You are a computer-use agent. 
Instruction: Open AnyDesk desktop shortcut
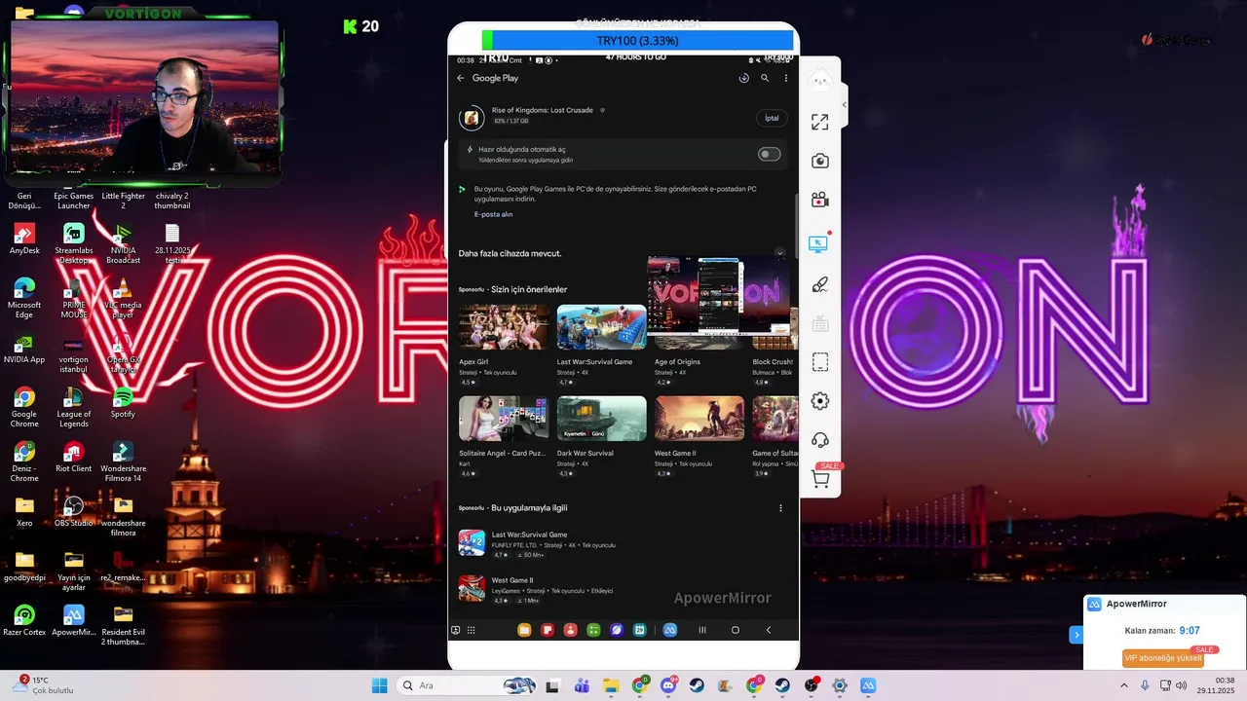24,240
